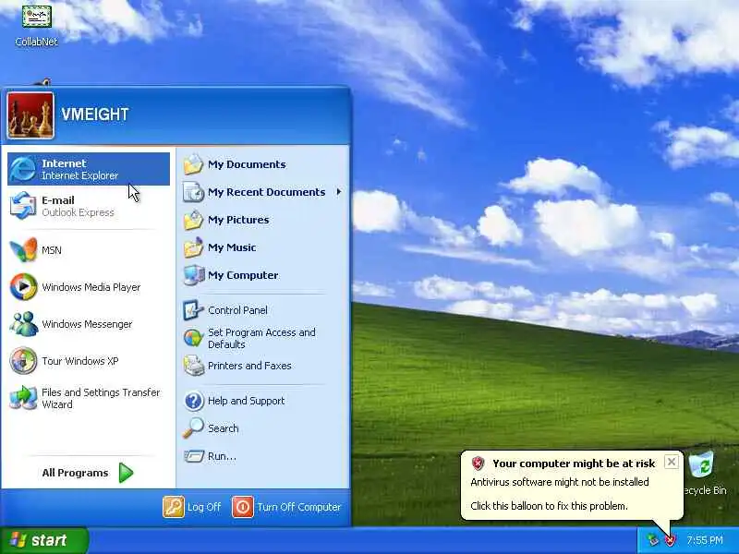Click the VMEIGHT user name text
This screenshot has height=554, width=739.
point(95,114)
